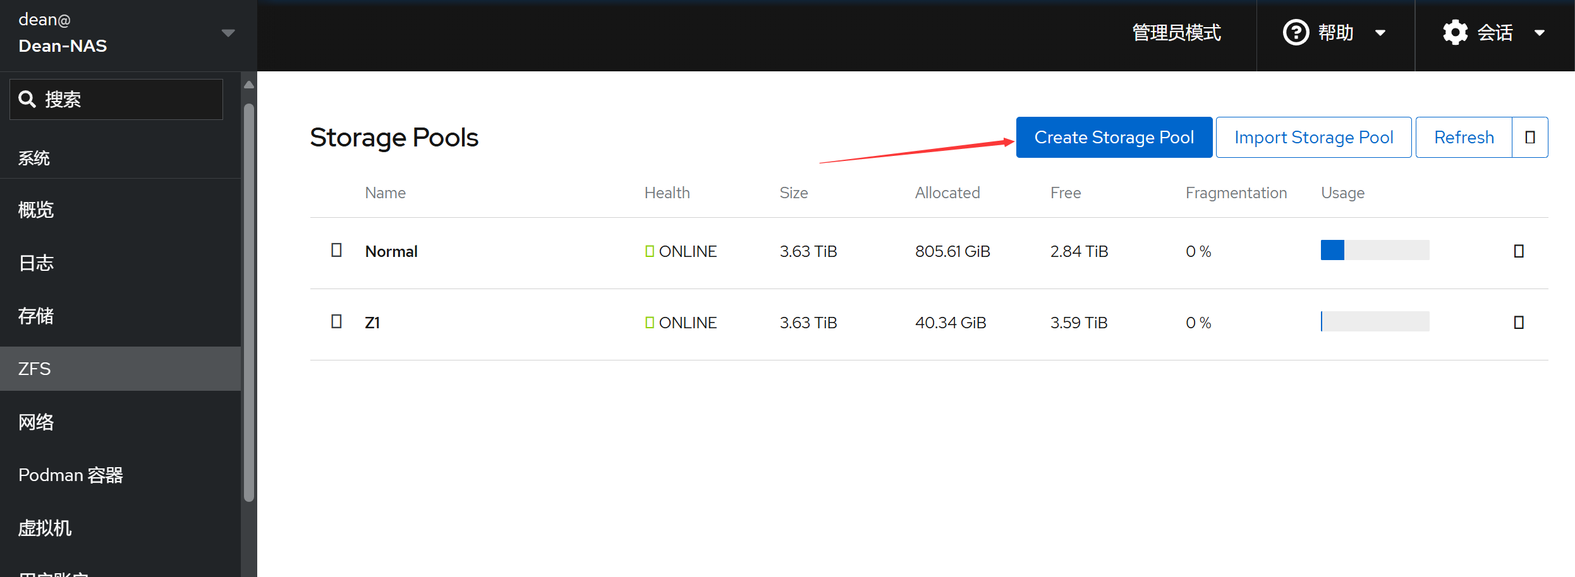Click the Normal pool ONLINE health icon
Screen dimensions: 1575x577
click(650, 251)
